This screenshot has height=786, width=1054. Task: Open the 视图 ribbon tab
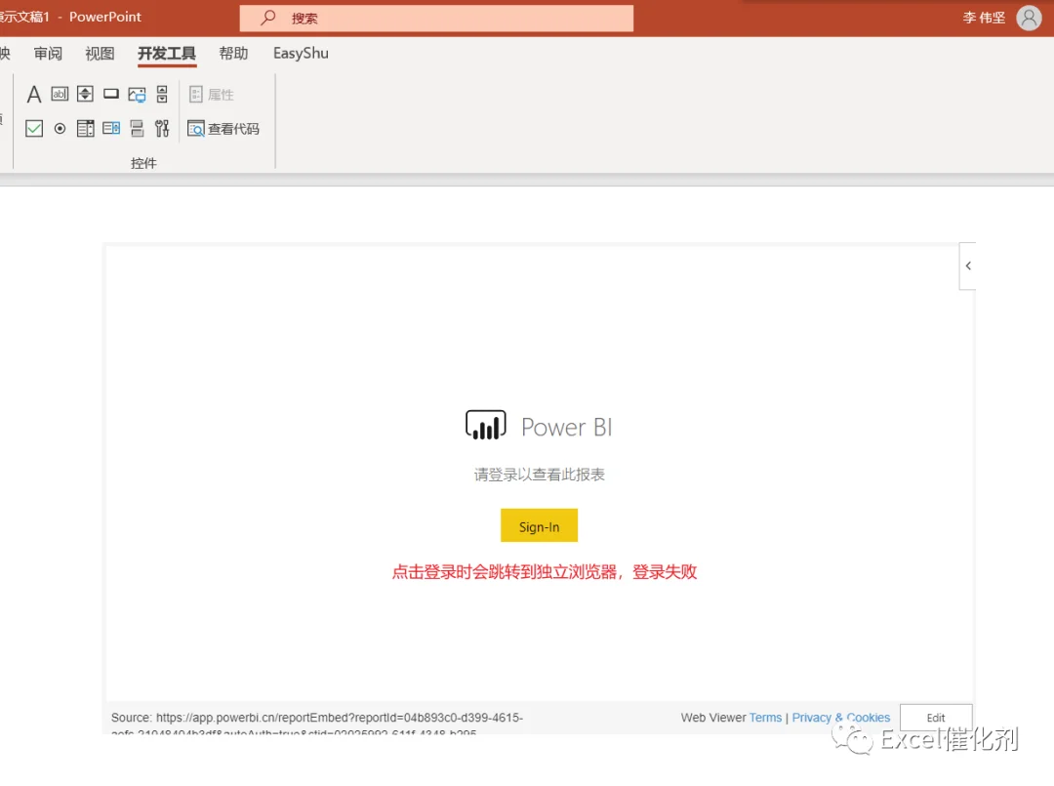pos(100,53)
